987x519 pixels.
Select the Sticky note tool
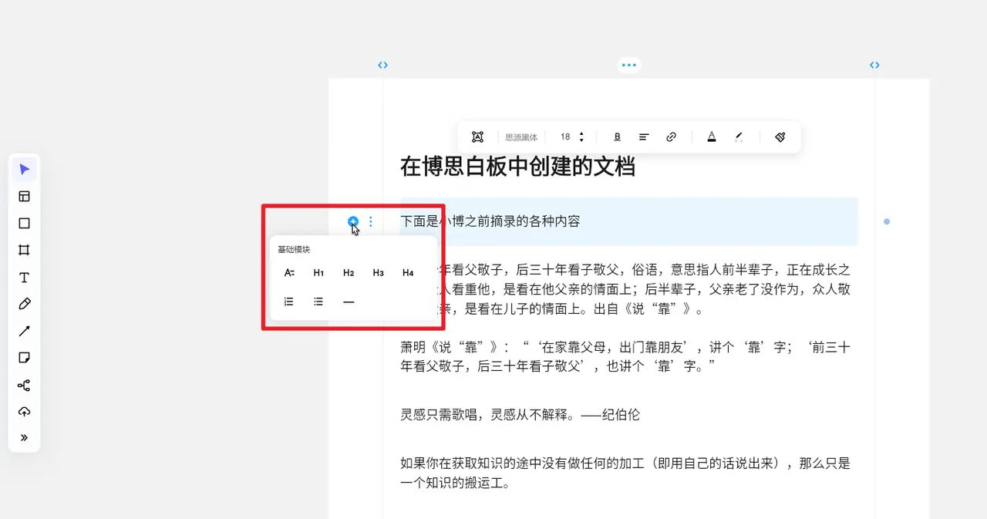pyautogui.click(x=24, y=358)
